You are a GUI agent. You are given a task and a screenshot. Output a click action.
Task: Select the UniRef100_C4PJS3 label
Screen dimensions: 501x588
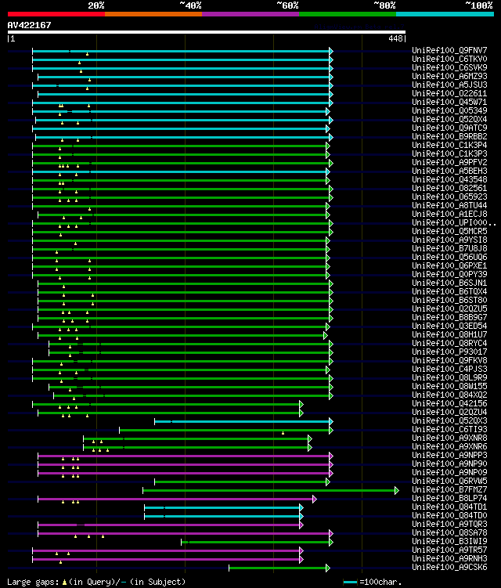tap(449, 369)
